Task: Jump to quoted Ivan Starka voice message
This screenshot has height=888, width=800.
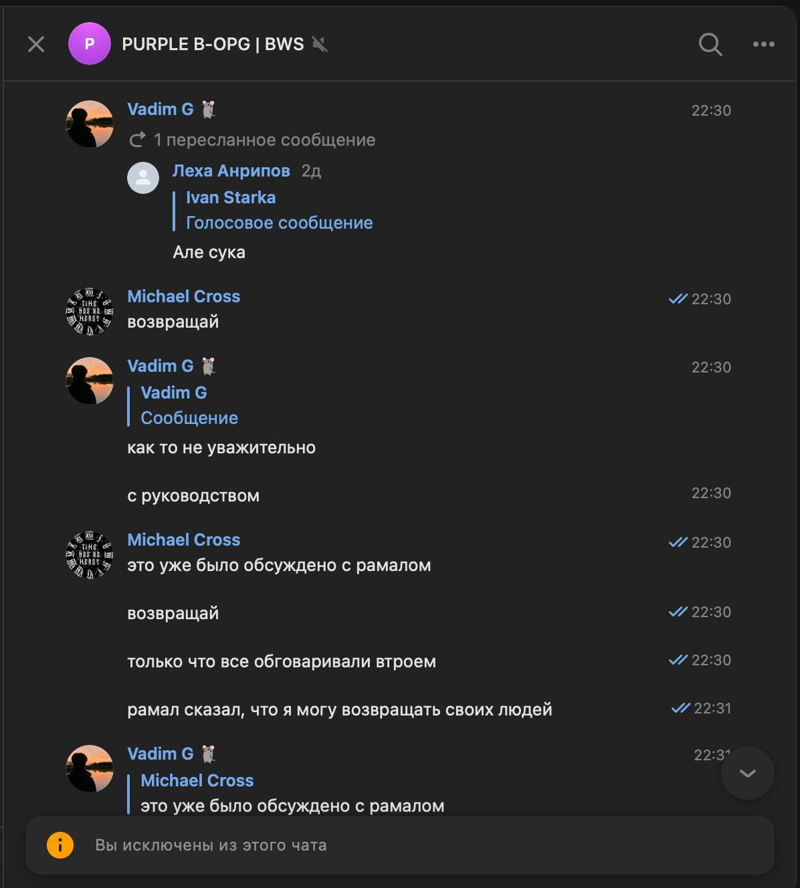Action: pos(279,210)
